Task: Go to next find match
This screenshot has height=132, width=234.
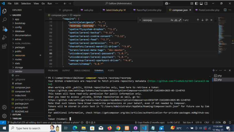Action: [x=202, y=20]
